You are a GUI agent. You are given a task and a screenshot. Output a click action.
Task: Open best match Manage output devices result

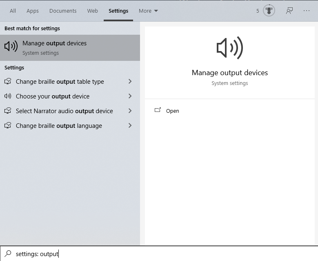click(x=70, y=48)
